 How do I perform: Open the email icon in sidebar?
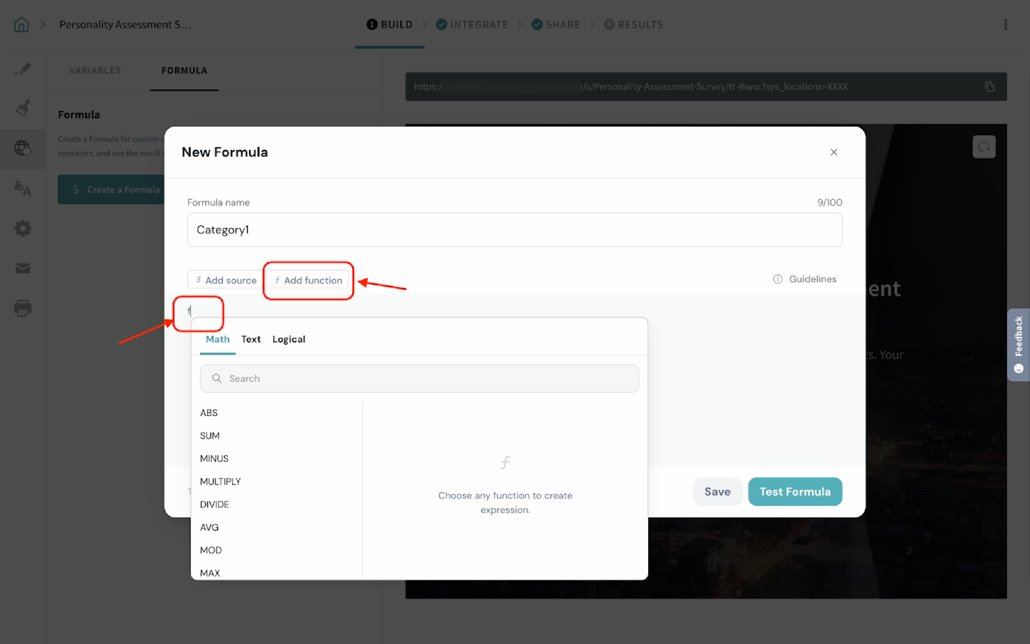click(x=23, y=268)
